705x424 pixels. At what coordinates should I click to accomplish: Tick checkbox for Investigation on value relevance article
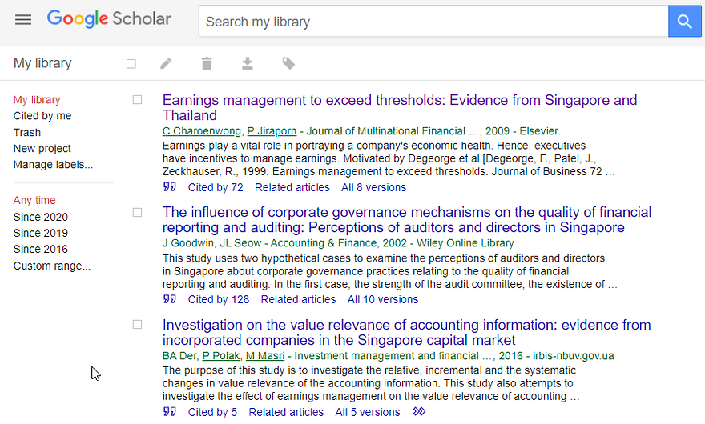pyautogui.click(x=137, y=324)
